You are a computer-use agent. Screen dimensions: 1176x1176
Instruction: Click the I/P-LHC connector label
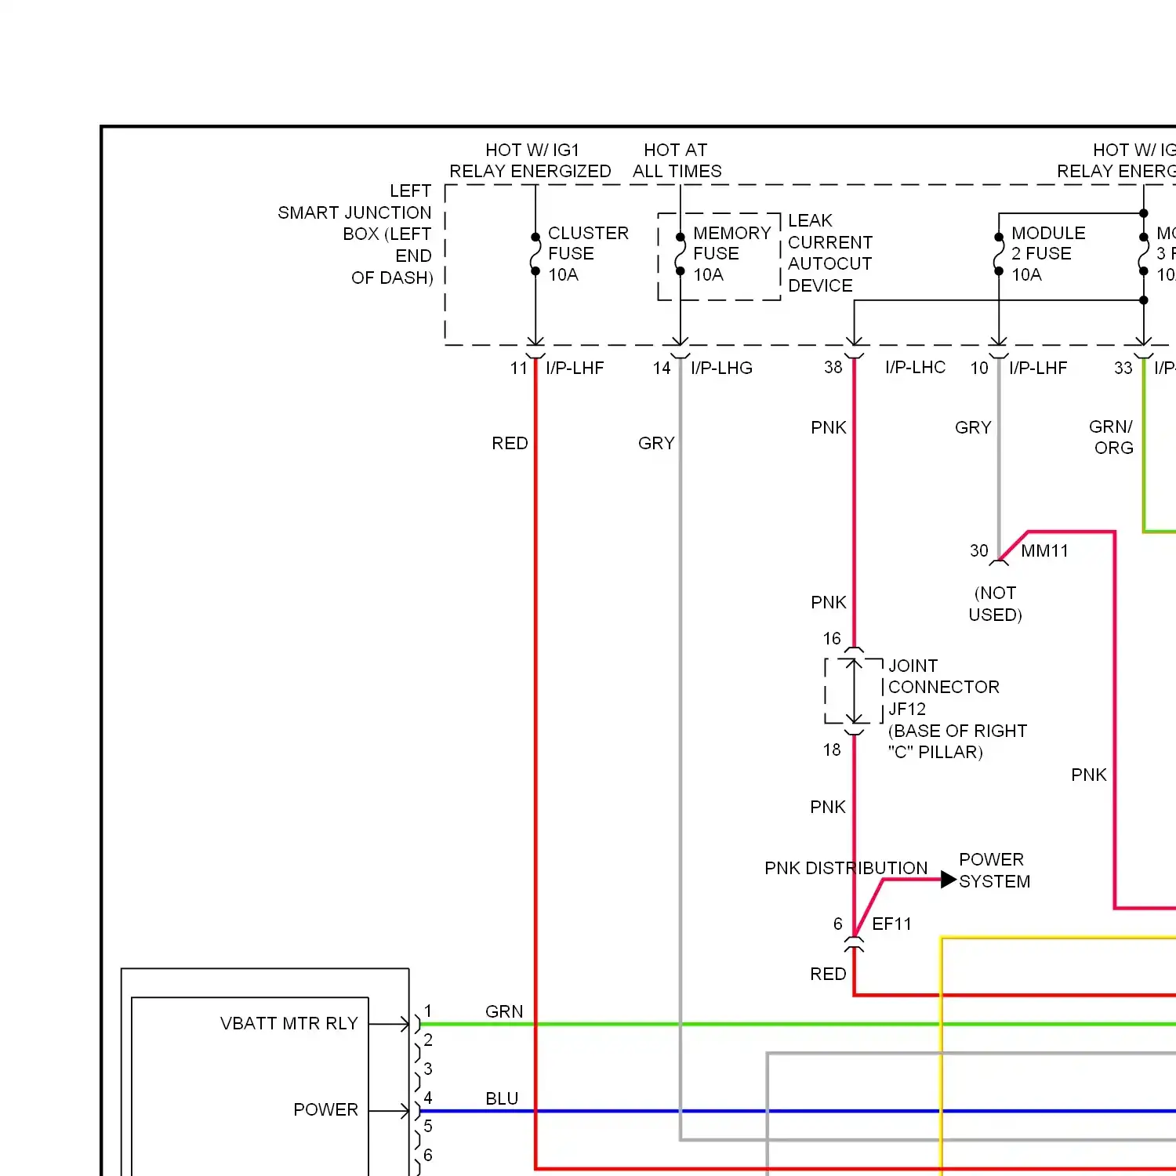coord(915,367)
